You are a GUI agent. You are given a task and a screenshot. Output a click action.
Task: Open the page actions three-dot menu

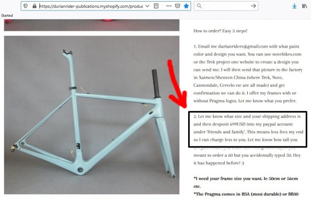tap(169, 6)
